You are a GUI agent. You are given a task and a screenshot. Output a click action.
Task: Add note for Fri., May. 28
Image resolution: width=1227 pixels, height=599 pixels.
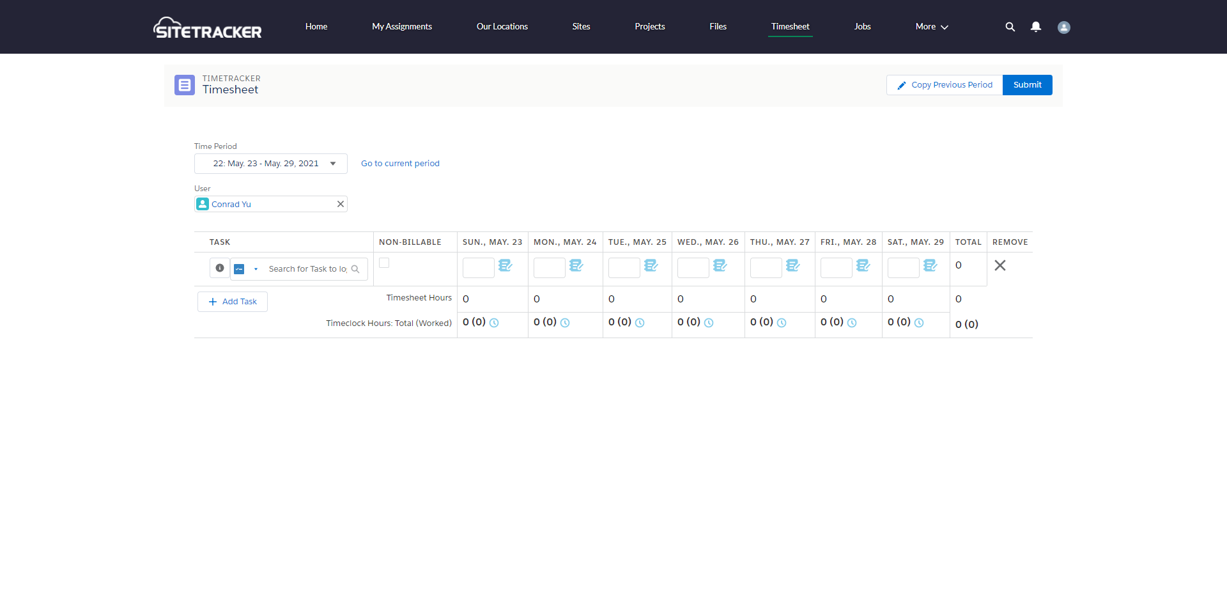point(863,265)
